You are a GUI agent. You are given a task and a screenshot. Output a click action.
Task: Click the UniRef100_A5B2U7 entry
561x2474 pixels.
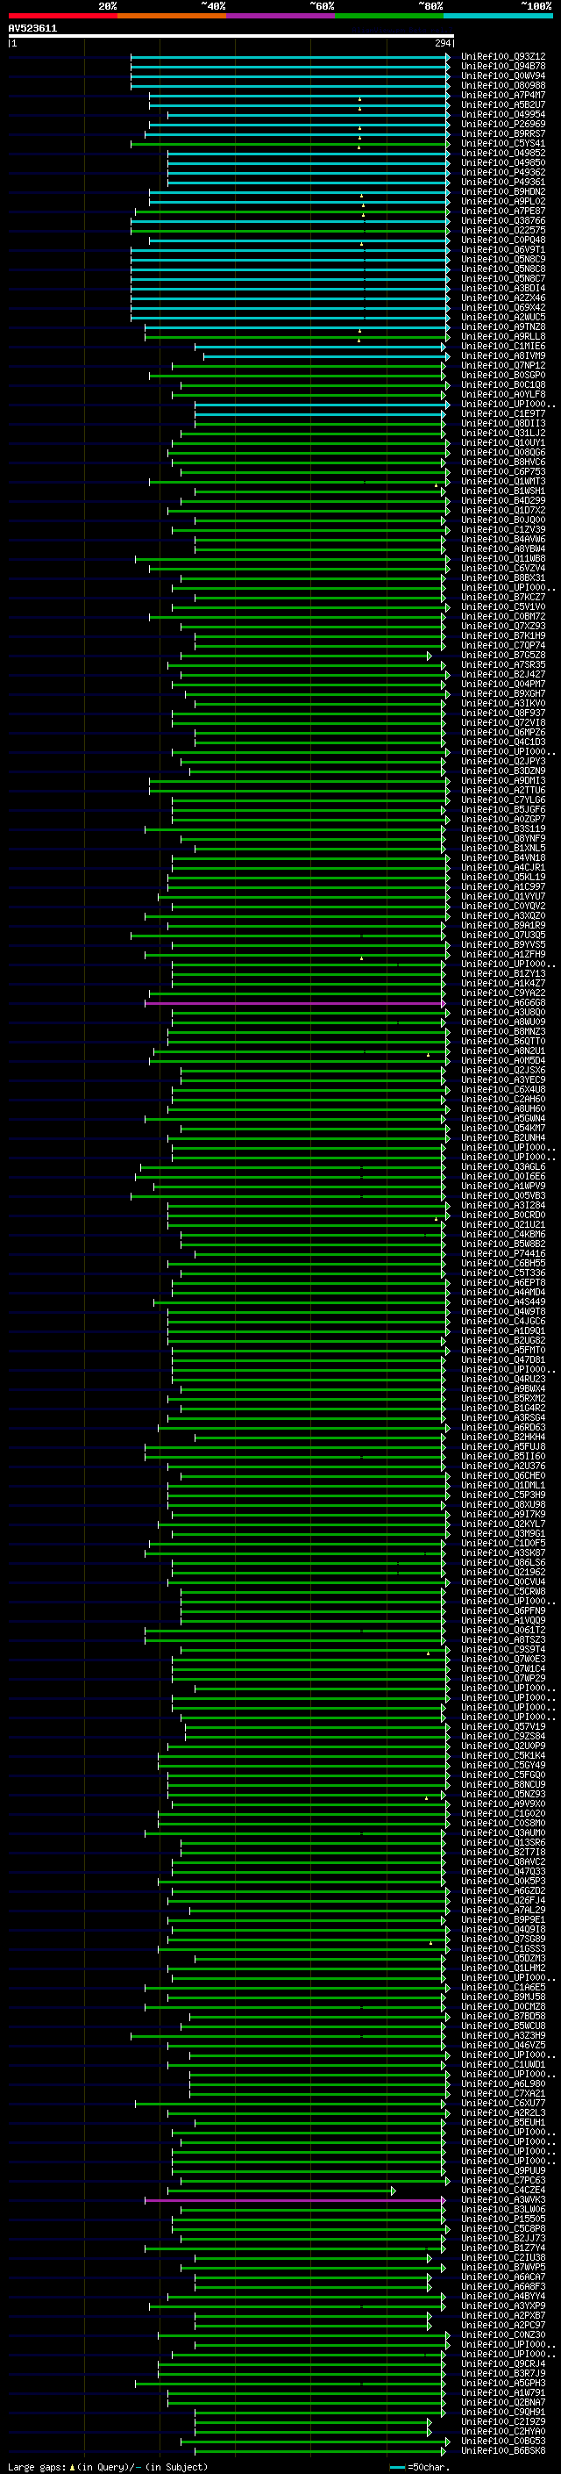pyautogui.click(x=503, y=104)
